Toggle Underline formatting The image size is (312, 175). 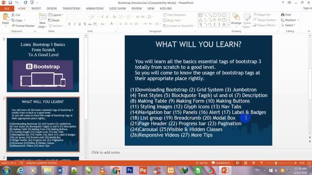tap(79, 24)
